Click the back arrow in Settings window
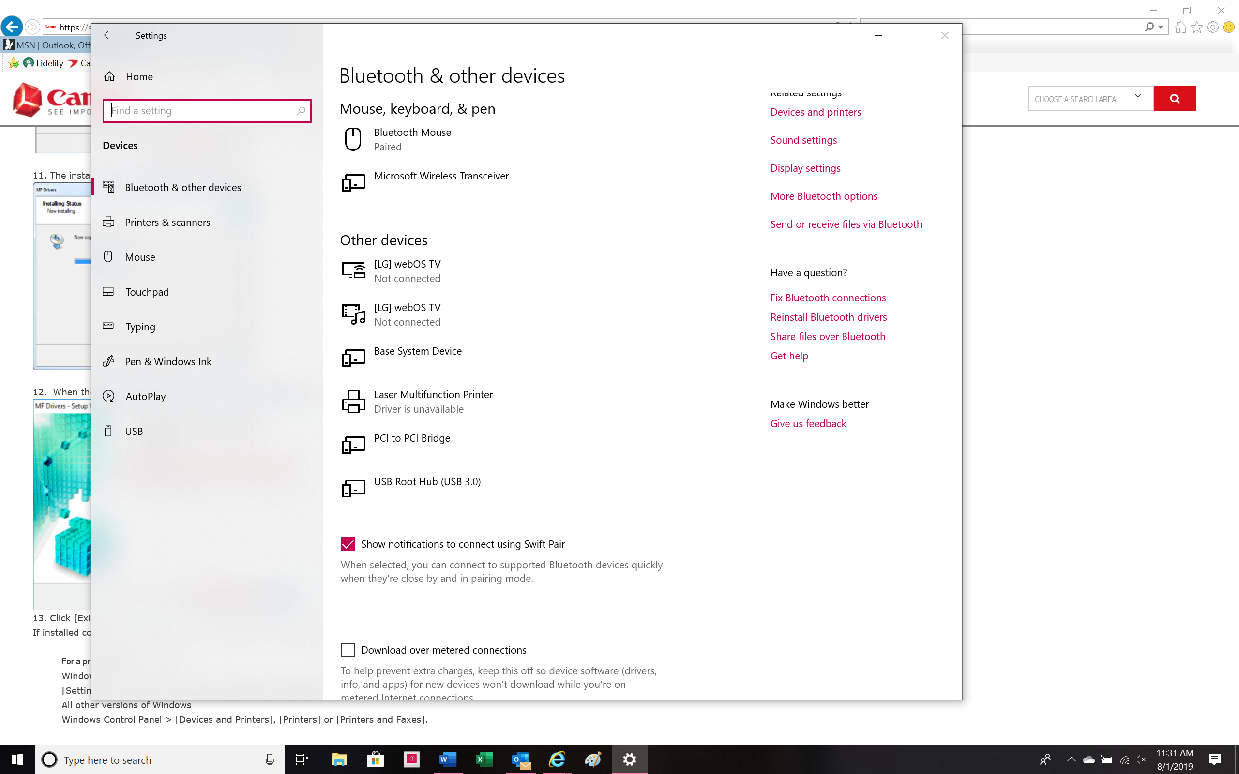 pos(108,35)
